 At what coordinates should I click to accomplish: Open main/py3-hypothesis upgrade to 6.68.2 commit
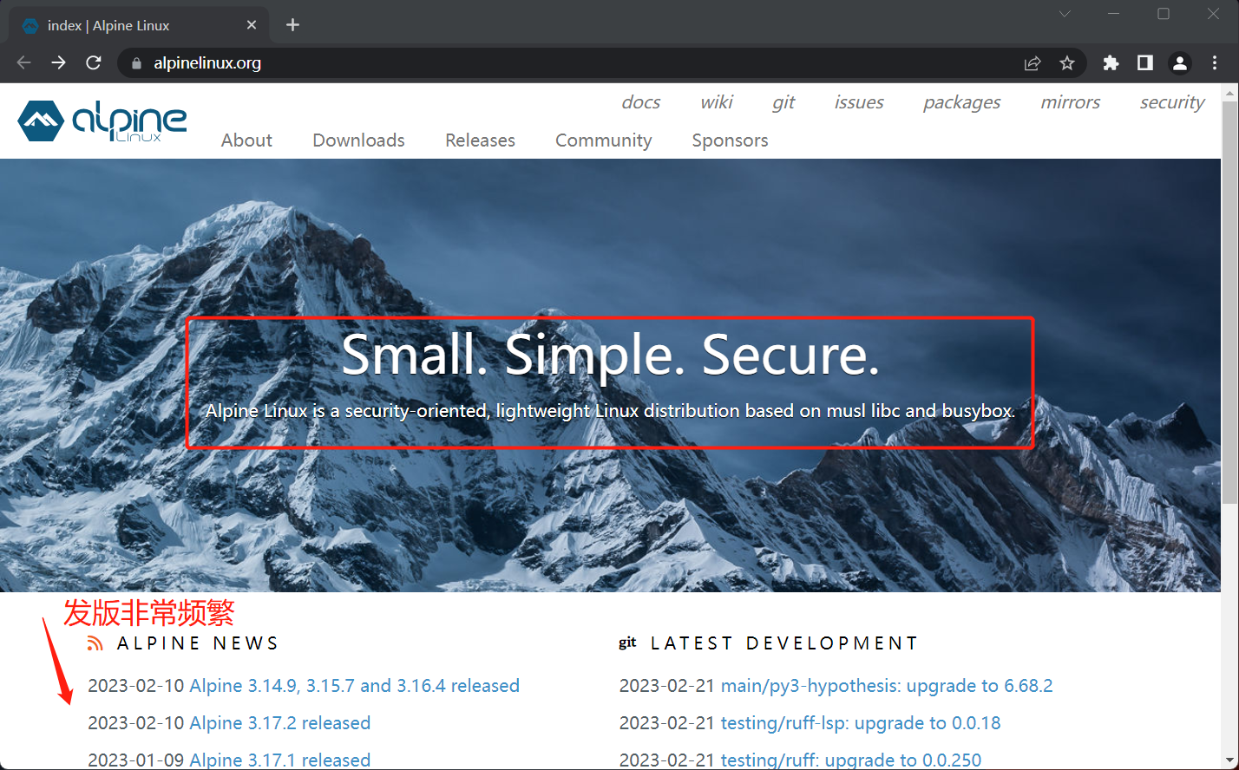point(887,686)
